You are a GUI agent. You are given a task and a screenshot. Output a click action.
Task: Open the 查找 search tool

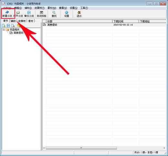click(x=54, y=14)
